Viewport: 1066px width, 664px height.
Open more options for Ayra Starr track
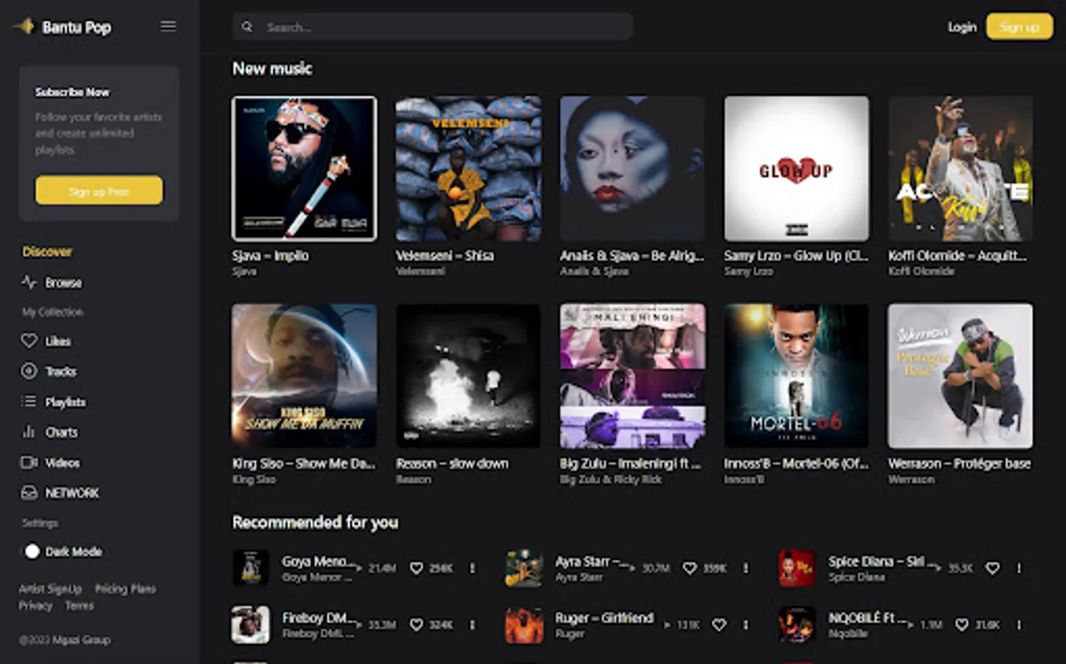745,568
